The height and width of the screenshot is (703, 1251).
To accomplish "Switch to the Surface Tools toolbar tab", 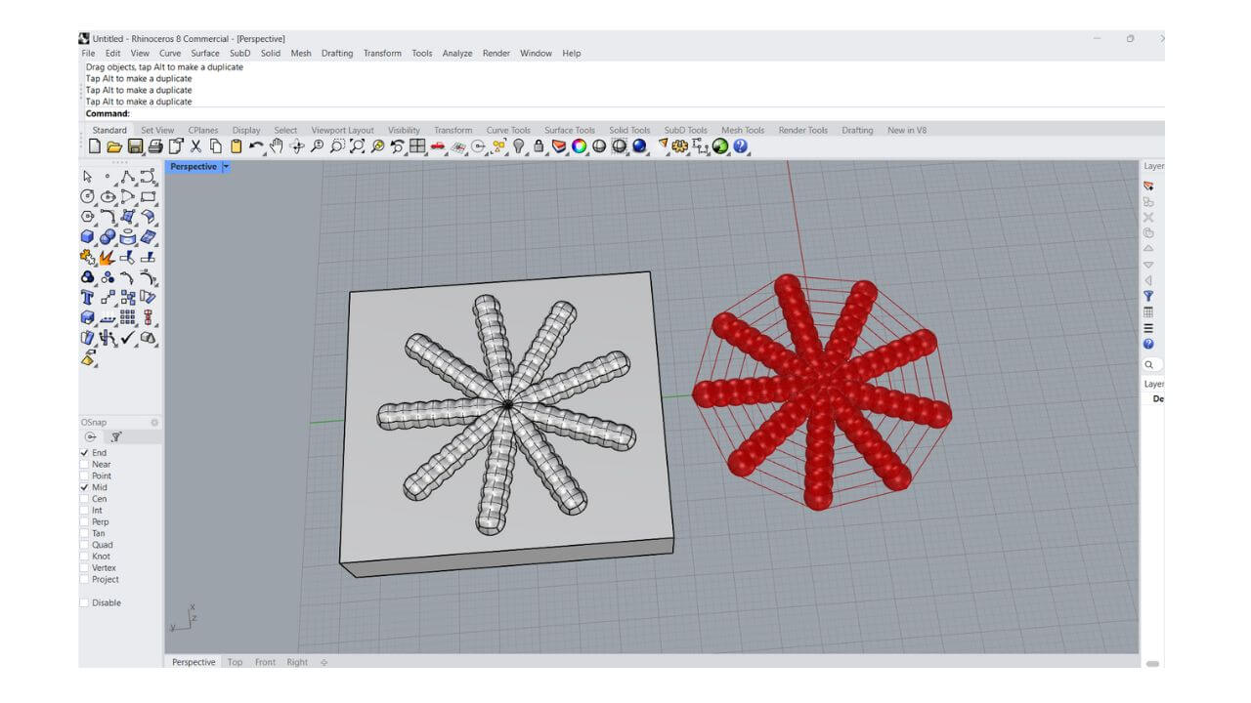I will 569,130.
